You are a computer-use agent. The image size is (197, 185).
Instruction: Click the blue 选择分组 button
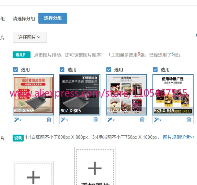coord(53,18)
